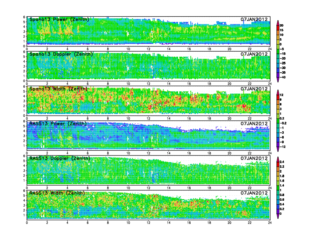Pick the "20" level on the top colorbar
310x239 pixels.
coord(287,25)
